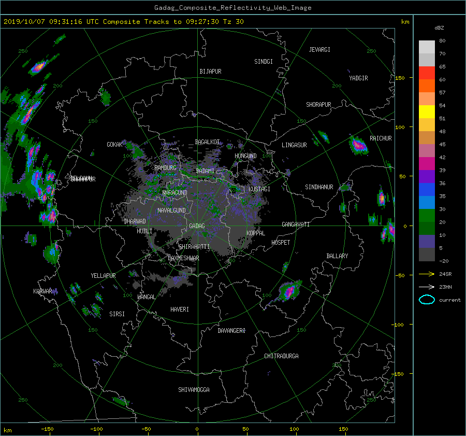
Task: Click the current legend label
Action: [x=449, y=300]
